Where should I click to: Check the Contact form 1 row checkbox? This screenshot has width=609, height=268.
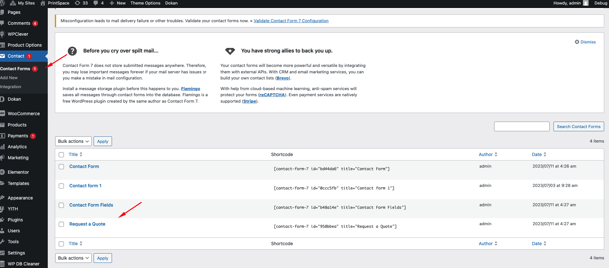point(61,186)
